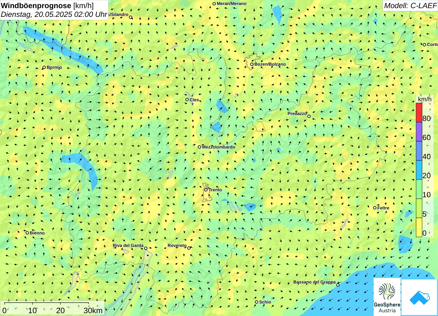Click the Riva del Garda label
Image resolution: width=438 pixels, height=316 pixels.
[x=128, y=245]
